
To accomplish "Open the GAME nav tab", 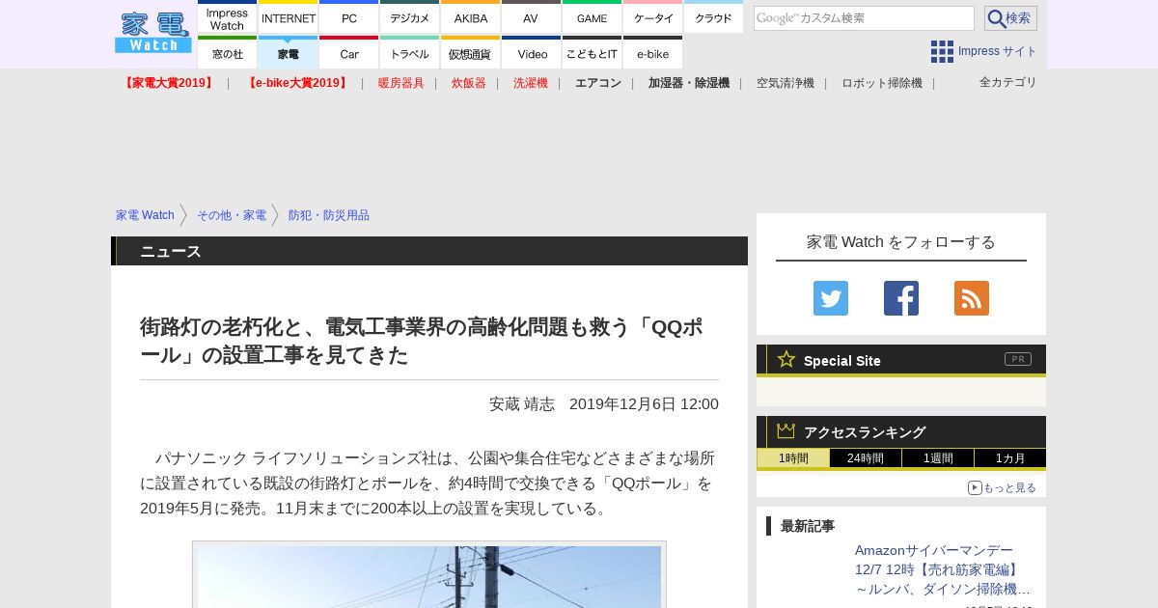I will pyautogui.click(x=593, y=17).
